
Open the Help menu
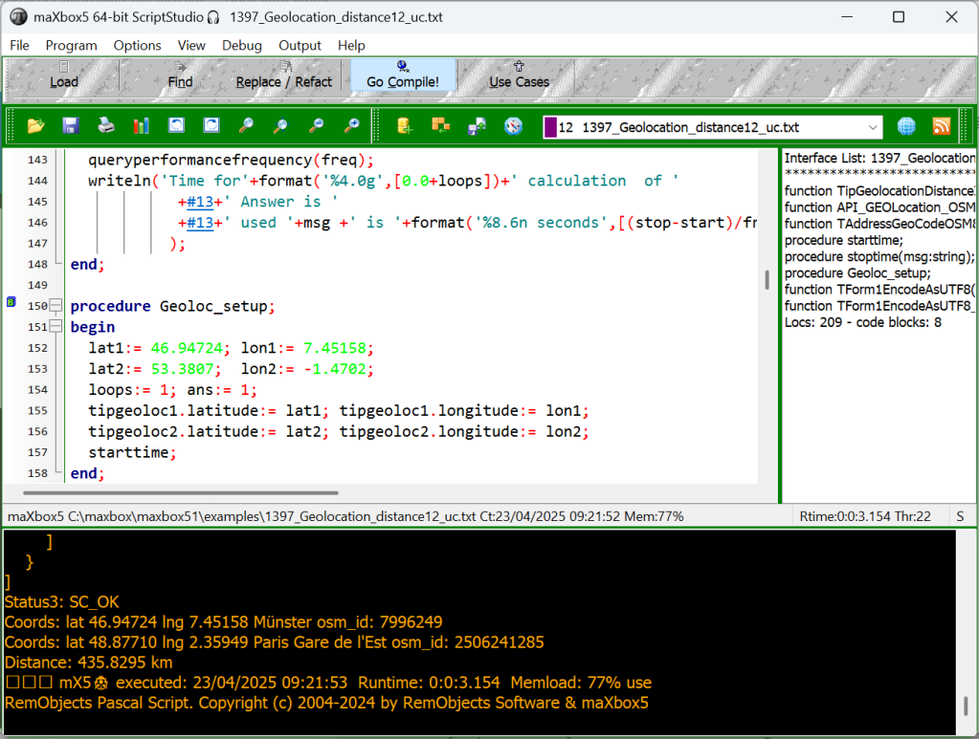coord(351,46)
